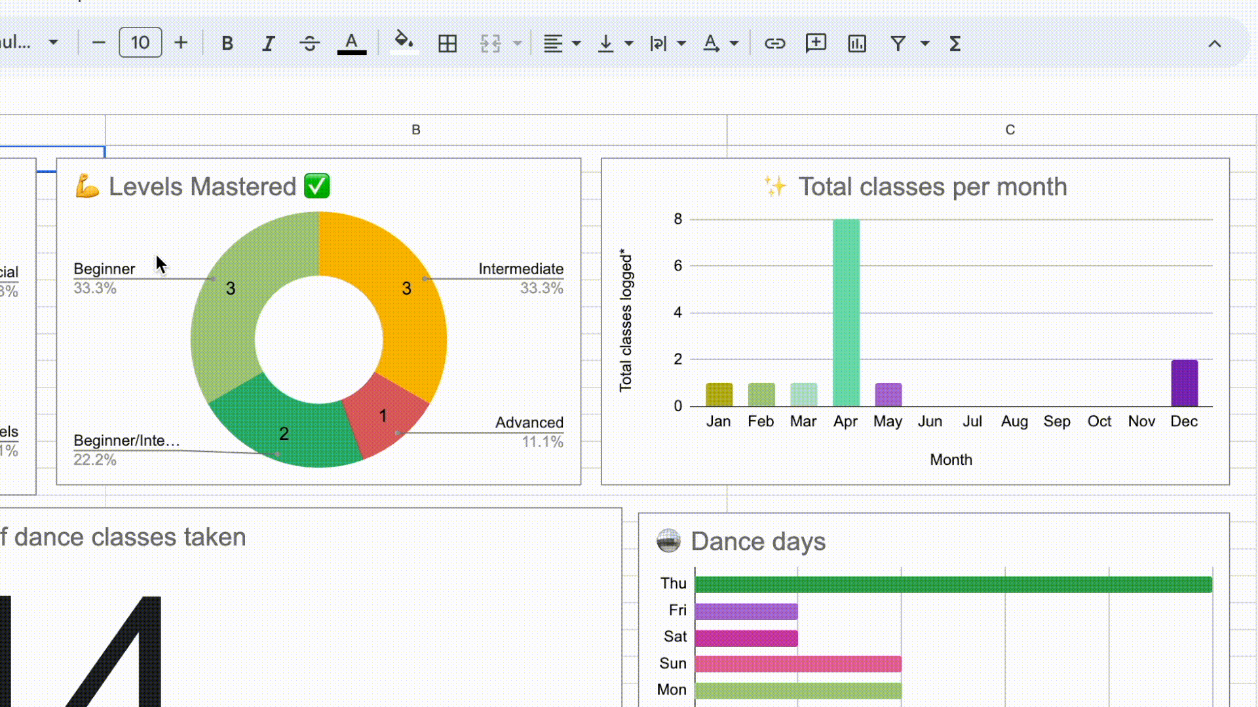Select the purple Dec bar
Viewport: 1258px width, 707px height.
1185,383
